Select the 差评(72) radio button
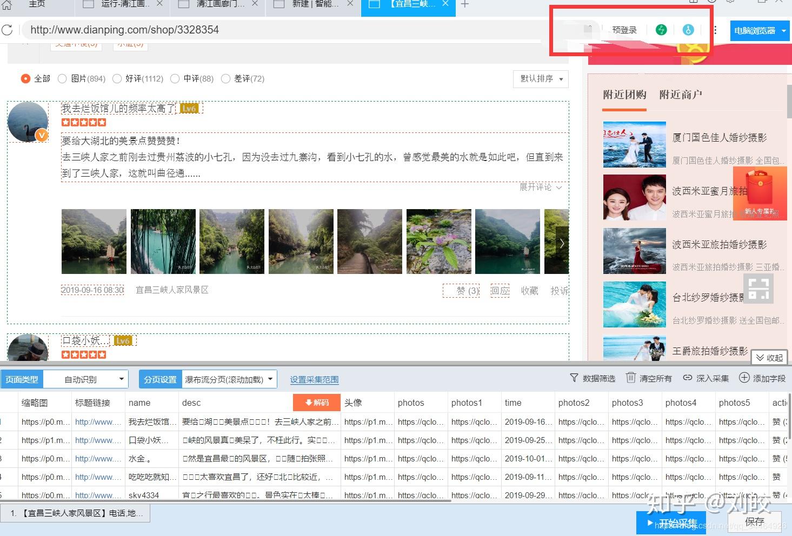The image size is (792, 536). 225,79
